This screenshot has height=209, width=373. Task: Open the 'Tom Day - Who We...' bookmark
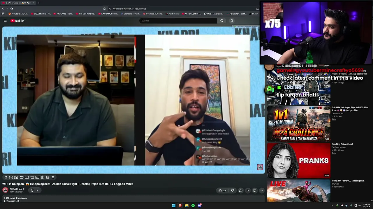[x=85, y=14]
